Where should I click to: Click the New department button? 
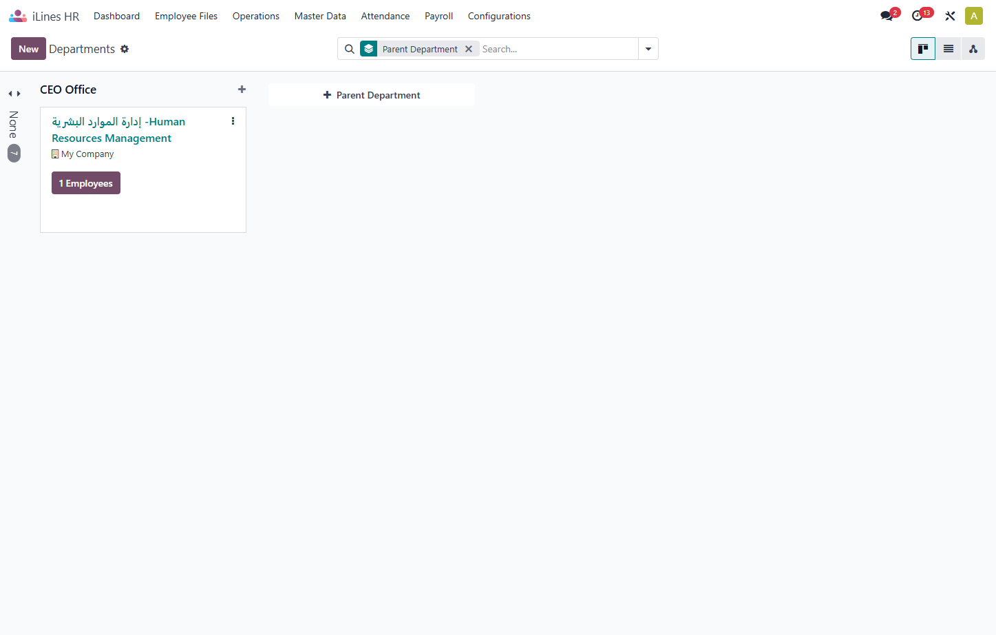pyautogui.click(x=28, y=49)
